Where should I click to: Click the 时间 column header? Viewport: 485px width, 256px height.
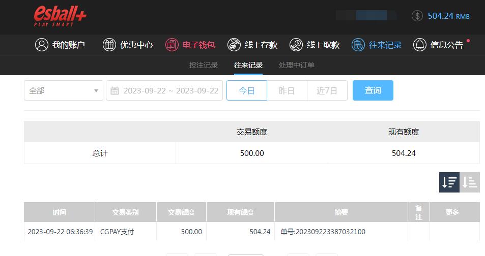pyautogui.click(x=59, y=212)
